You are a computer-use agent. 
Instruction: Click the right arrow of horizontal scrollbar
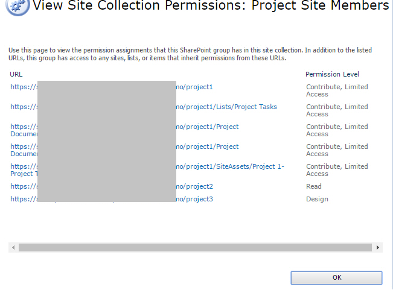(378, 247)
